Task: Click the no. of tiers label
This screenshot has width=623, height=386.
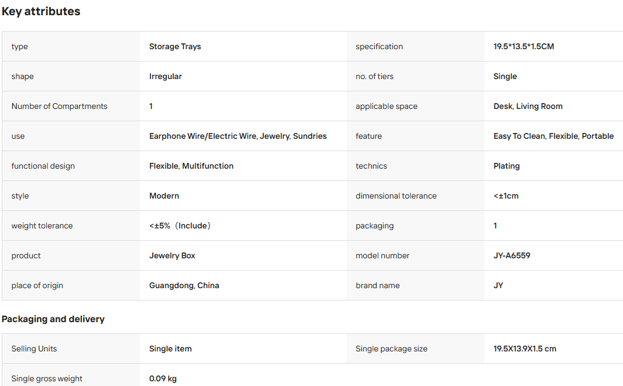Action: (374, 76)
